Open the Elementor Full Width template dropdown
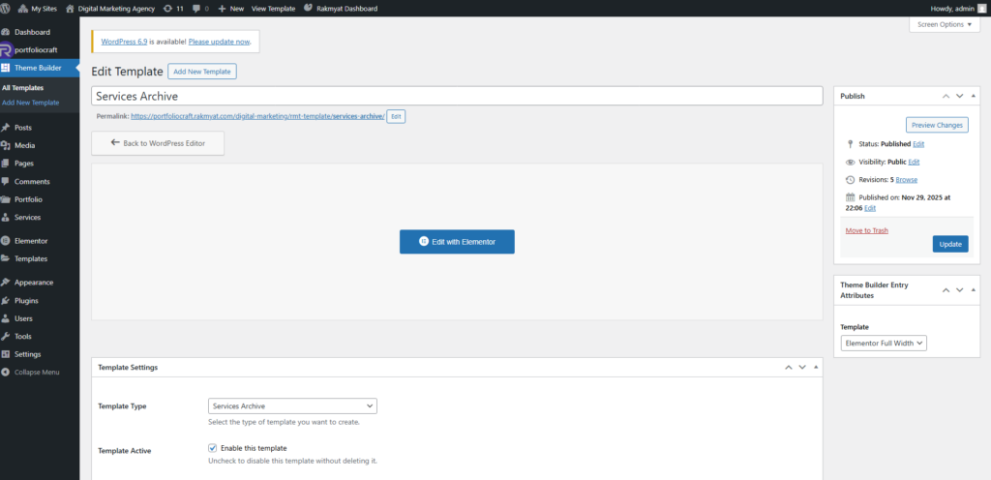 coord(884,343)
